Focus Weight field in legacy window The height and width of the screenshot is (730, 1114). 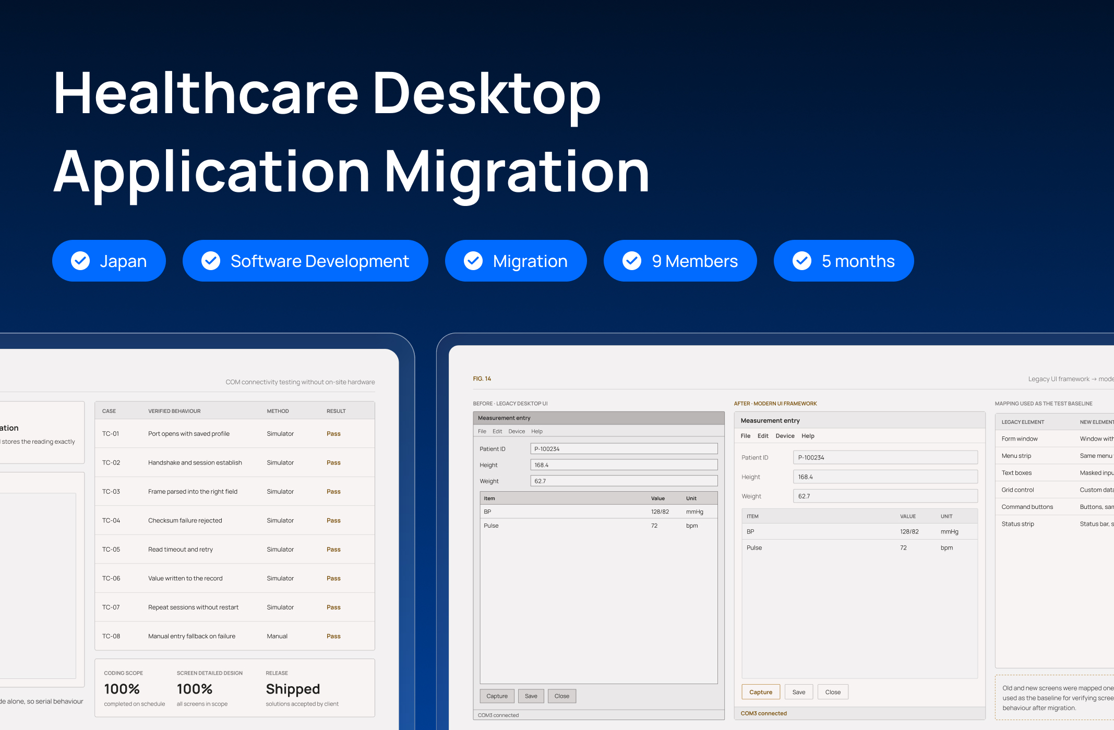[x=624, y=481]
